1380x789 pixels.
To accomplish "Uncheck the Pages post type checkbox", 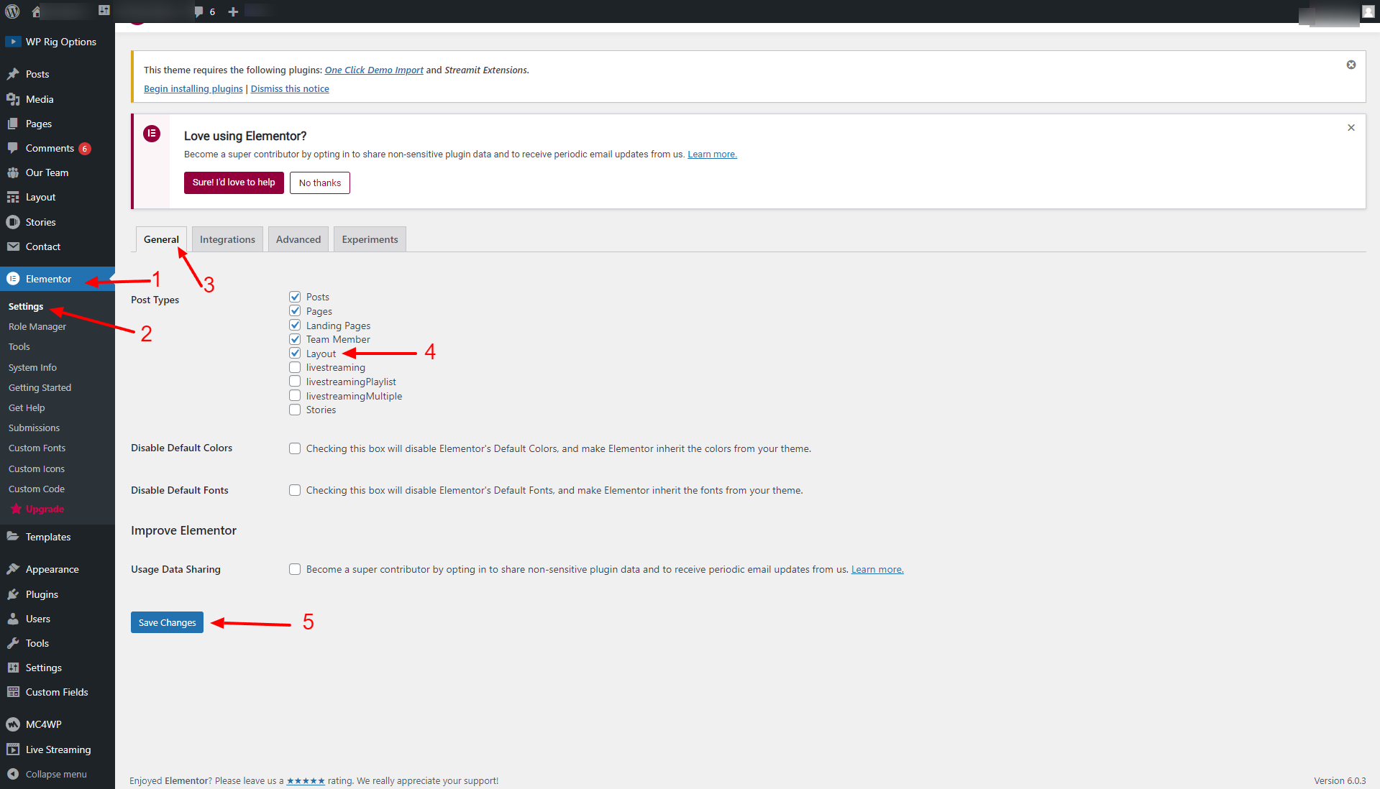I will [295, 311].
